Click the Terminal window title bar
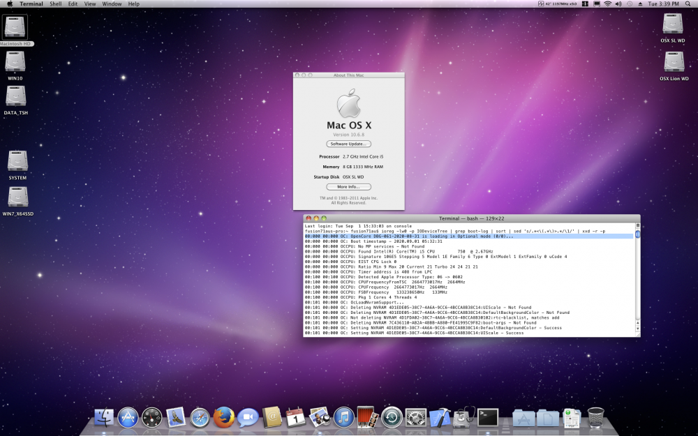This screenshot has width=698, height=436. click(471, 218)
